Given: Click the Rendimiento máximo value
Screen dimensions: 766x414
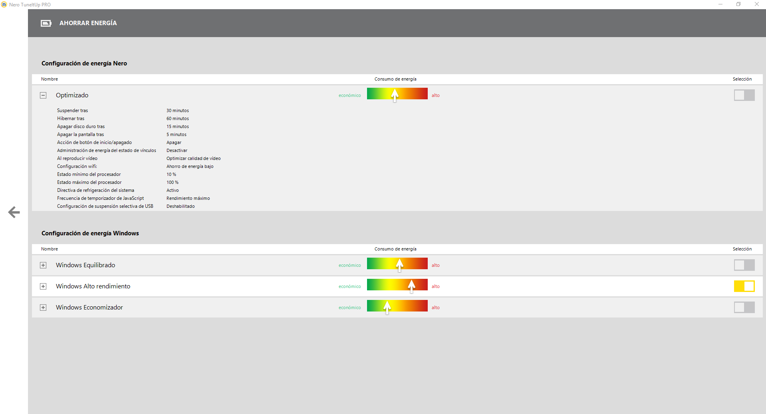Looking at the screenshot, I should (188, 198).
